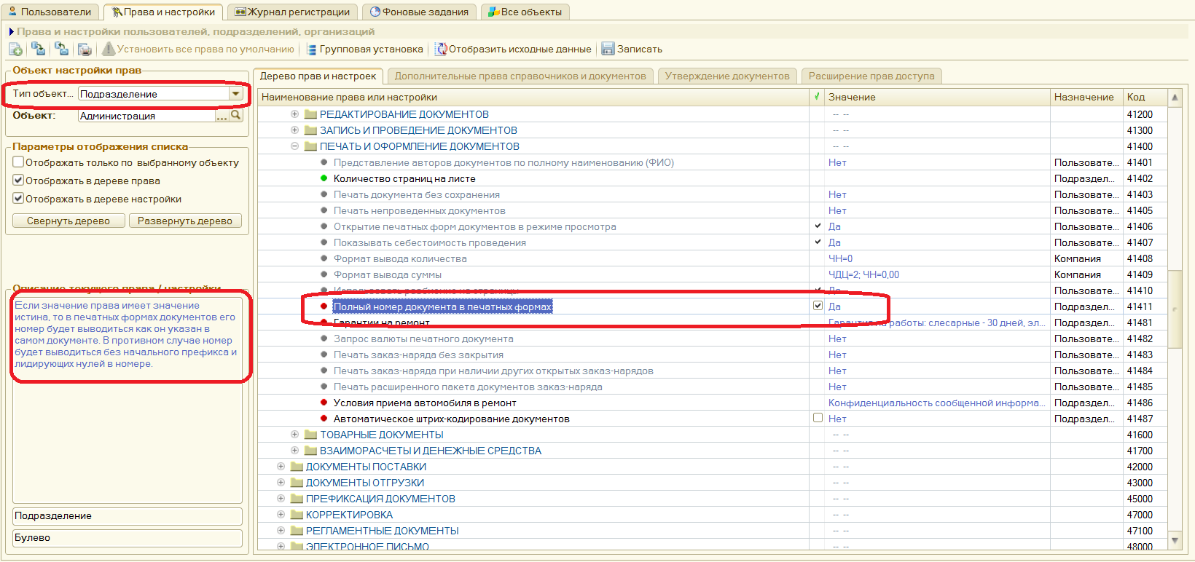Image resolution: width=1195 pixels, height=562 pixels.
Task: Click the green checkmark column header icon
Action: click(817, 96)
